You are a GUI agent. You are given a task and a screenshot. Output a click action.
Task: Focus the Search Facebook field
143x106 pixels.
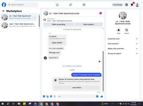[x=23, y=5]
